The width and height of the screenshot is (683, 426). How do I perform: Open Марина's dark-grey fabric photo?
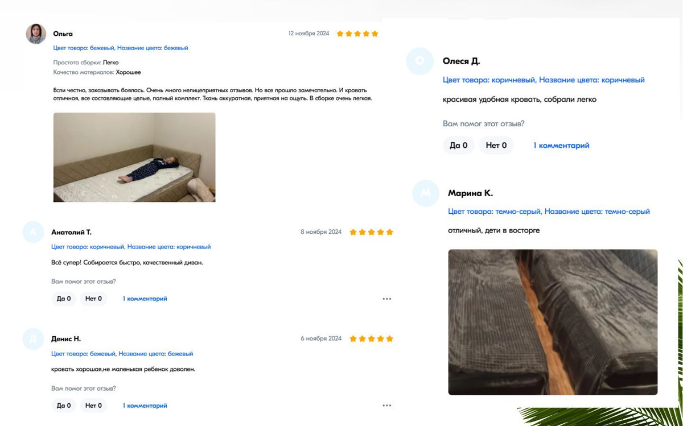click(553, 322)
